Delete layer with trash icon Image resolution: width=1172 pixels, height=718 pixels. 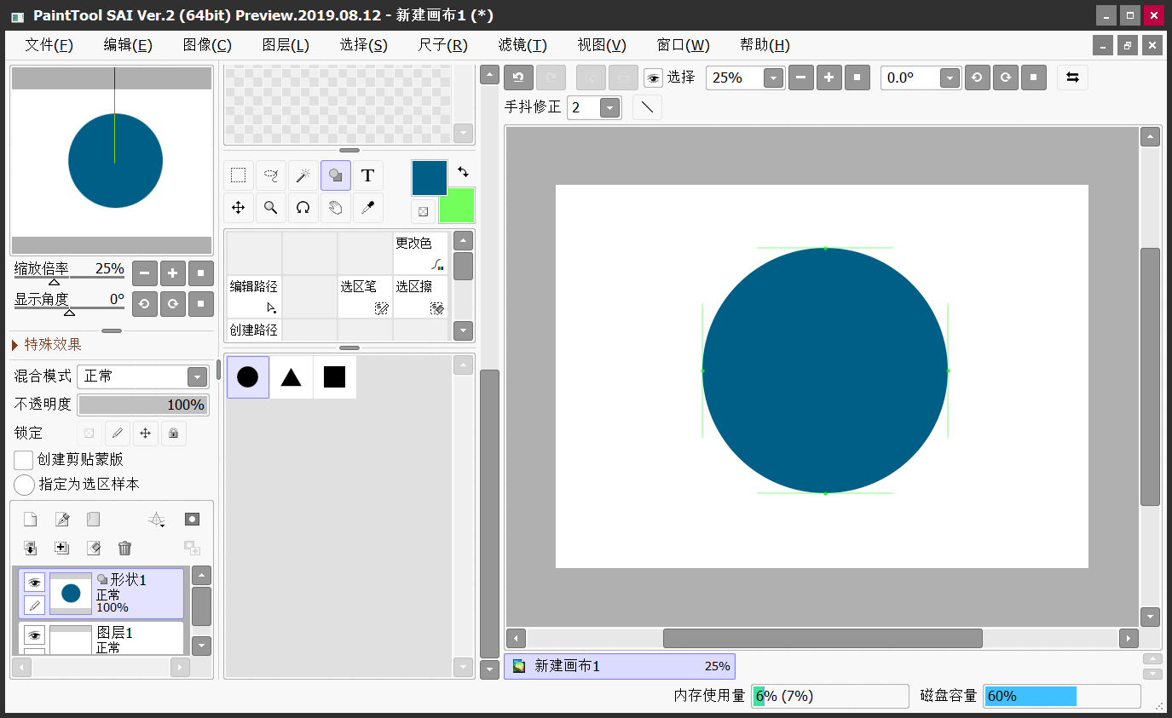tap(125, 548)
